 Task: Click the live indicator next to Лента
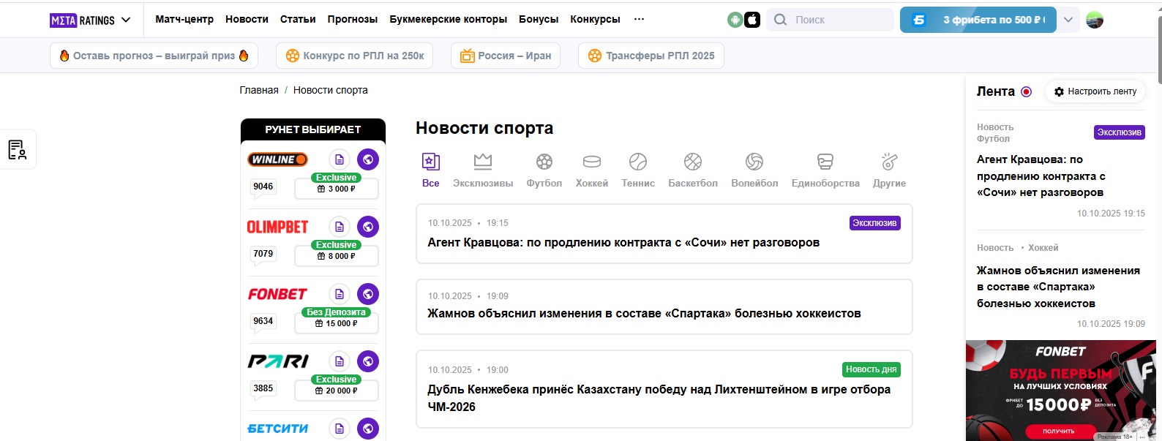(1026, 91)
